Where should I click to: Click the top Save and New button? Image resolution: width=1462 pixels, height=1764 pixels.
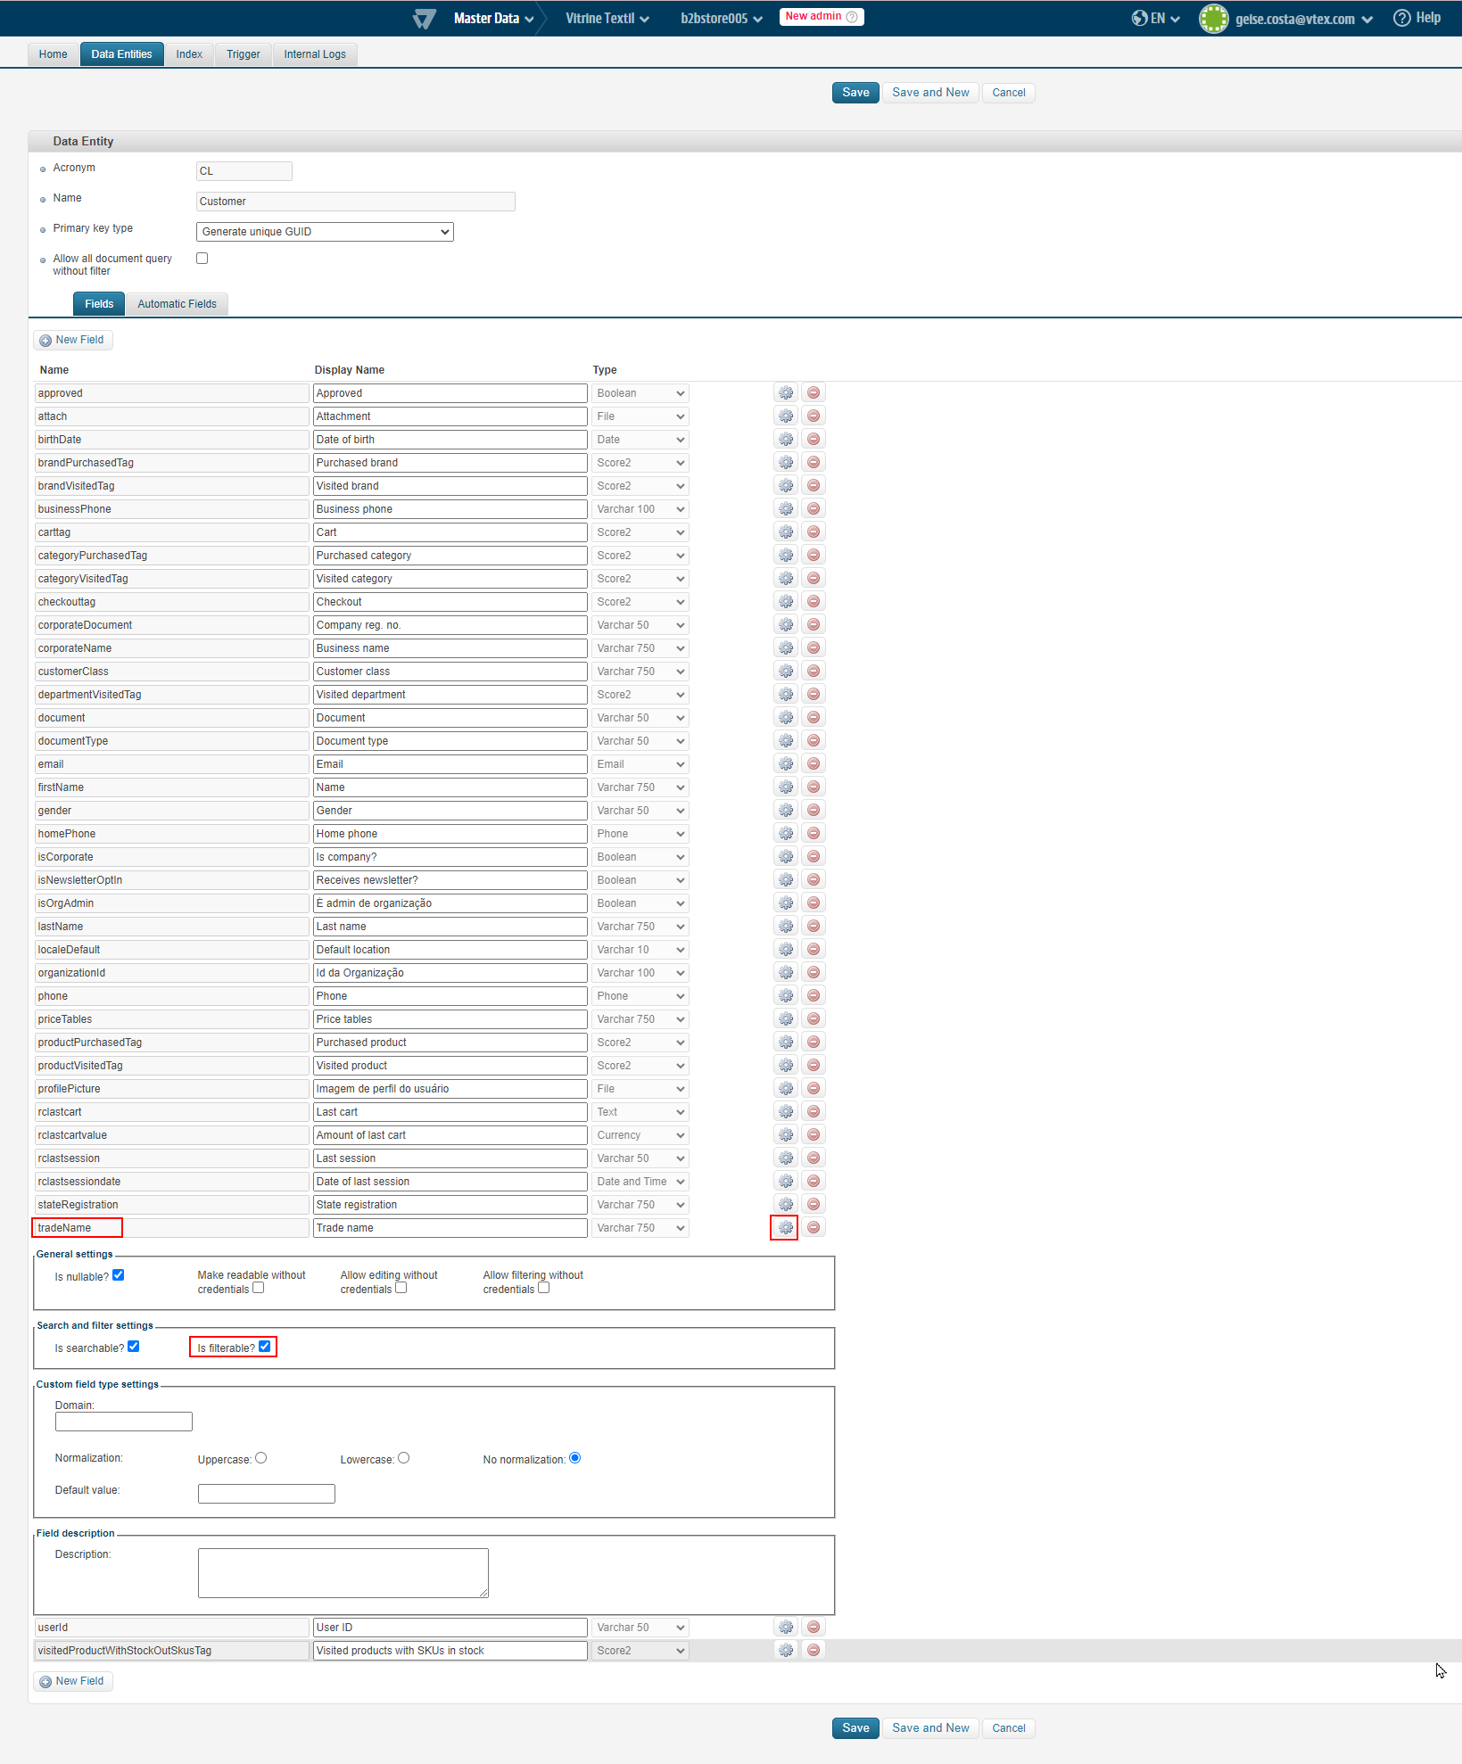coord(930,93)
